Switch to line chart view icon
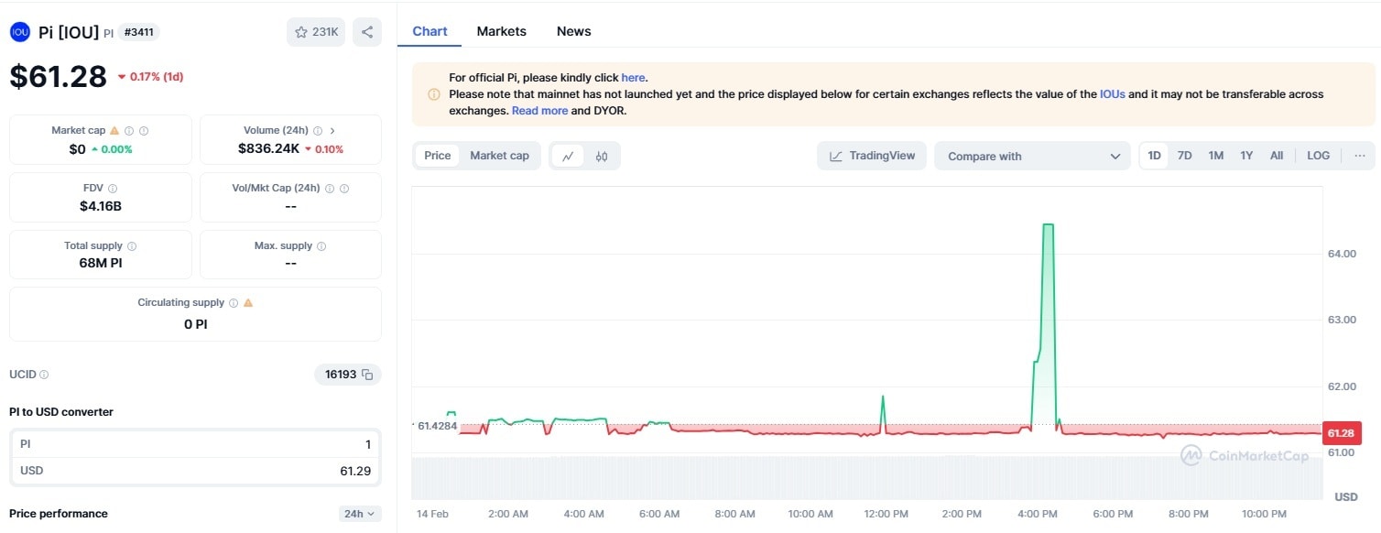Screen dimensions: 1381x533 [568, 156]
